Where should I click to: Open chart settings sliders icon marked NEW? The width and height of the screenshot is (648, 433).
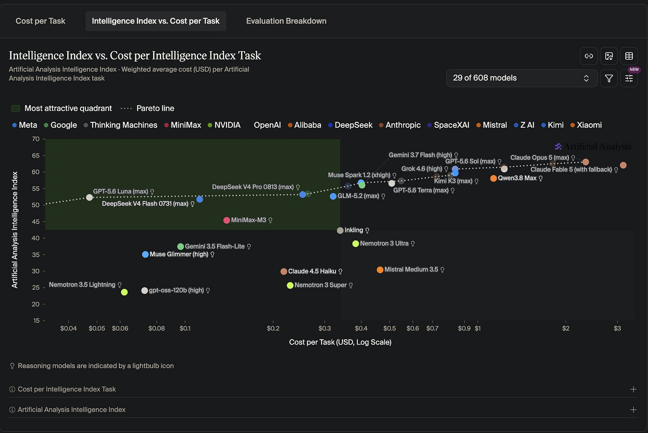[629, 78]
